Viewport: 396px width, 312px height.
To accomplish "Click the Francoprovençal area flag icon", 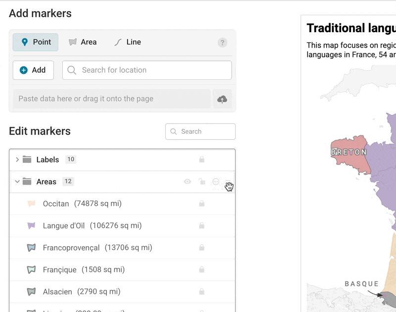I will (31, 248).
